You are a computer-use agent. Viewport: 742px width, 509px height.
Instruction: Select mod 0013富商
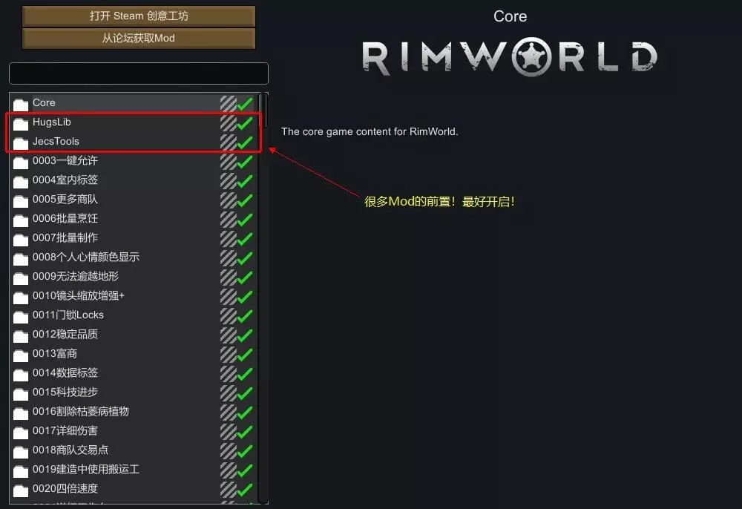[134, 355]
